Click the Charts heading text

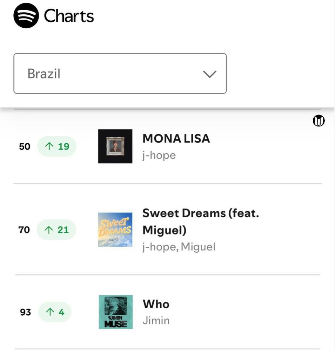69,16
